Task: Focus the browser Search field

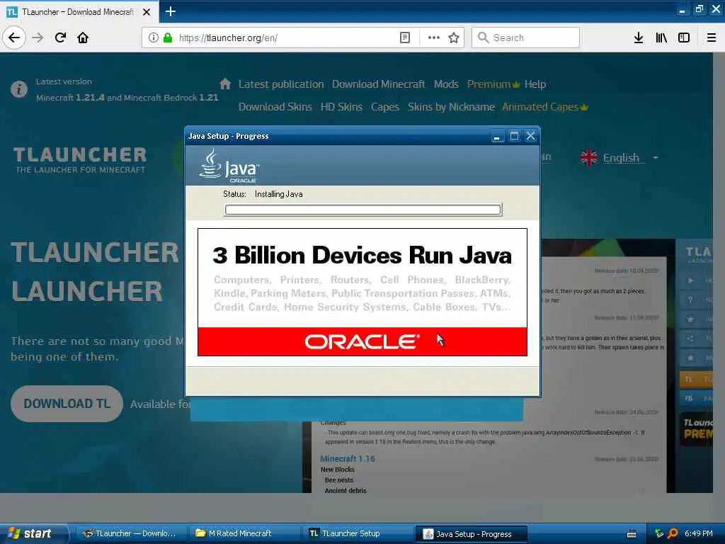Action: (525, 38)
